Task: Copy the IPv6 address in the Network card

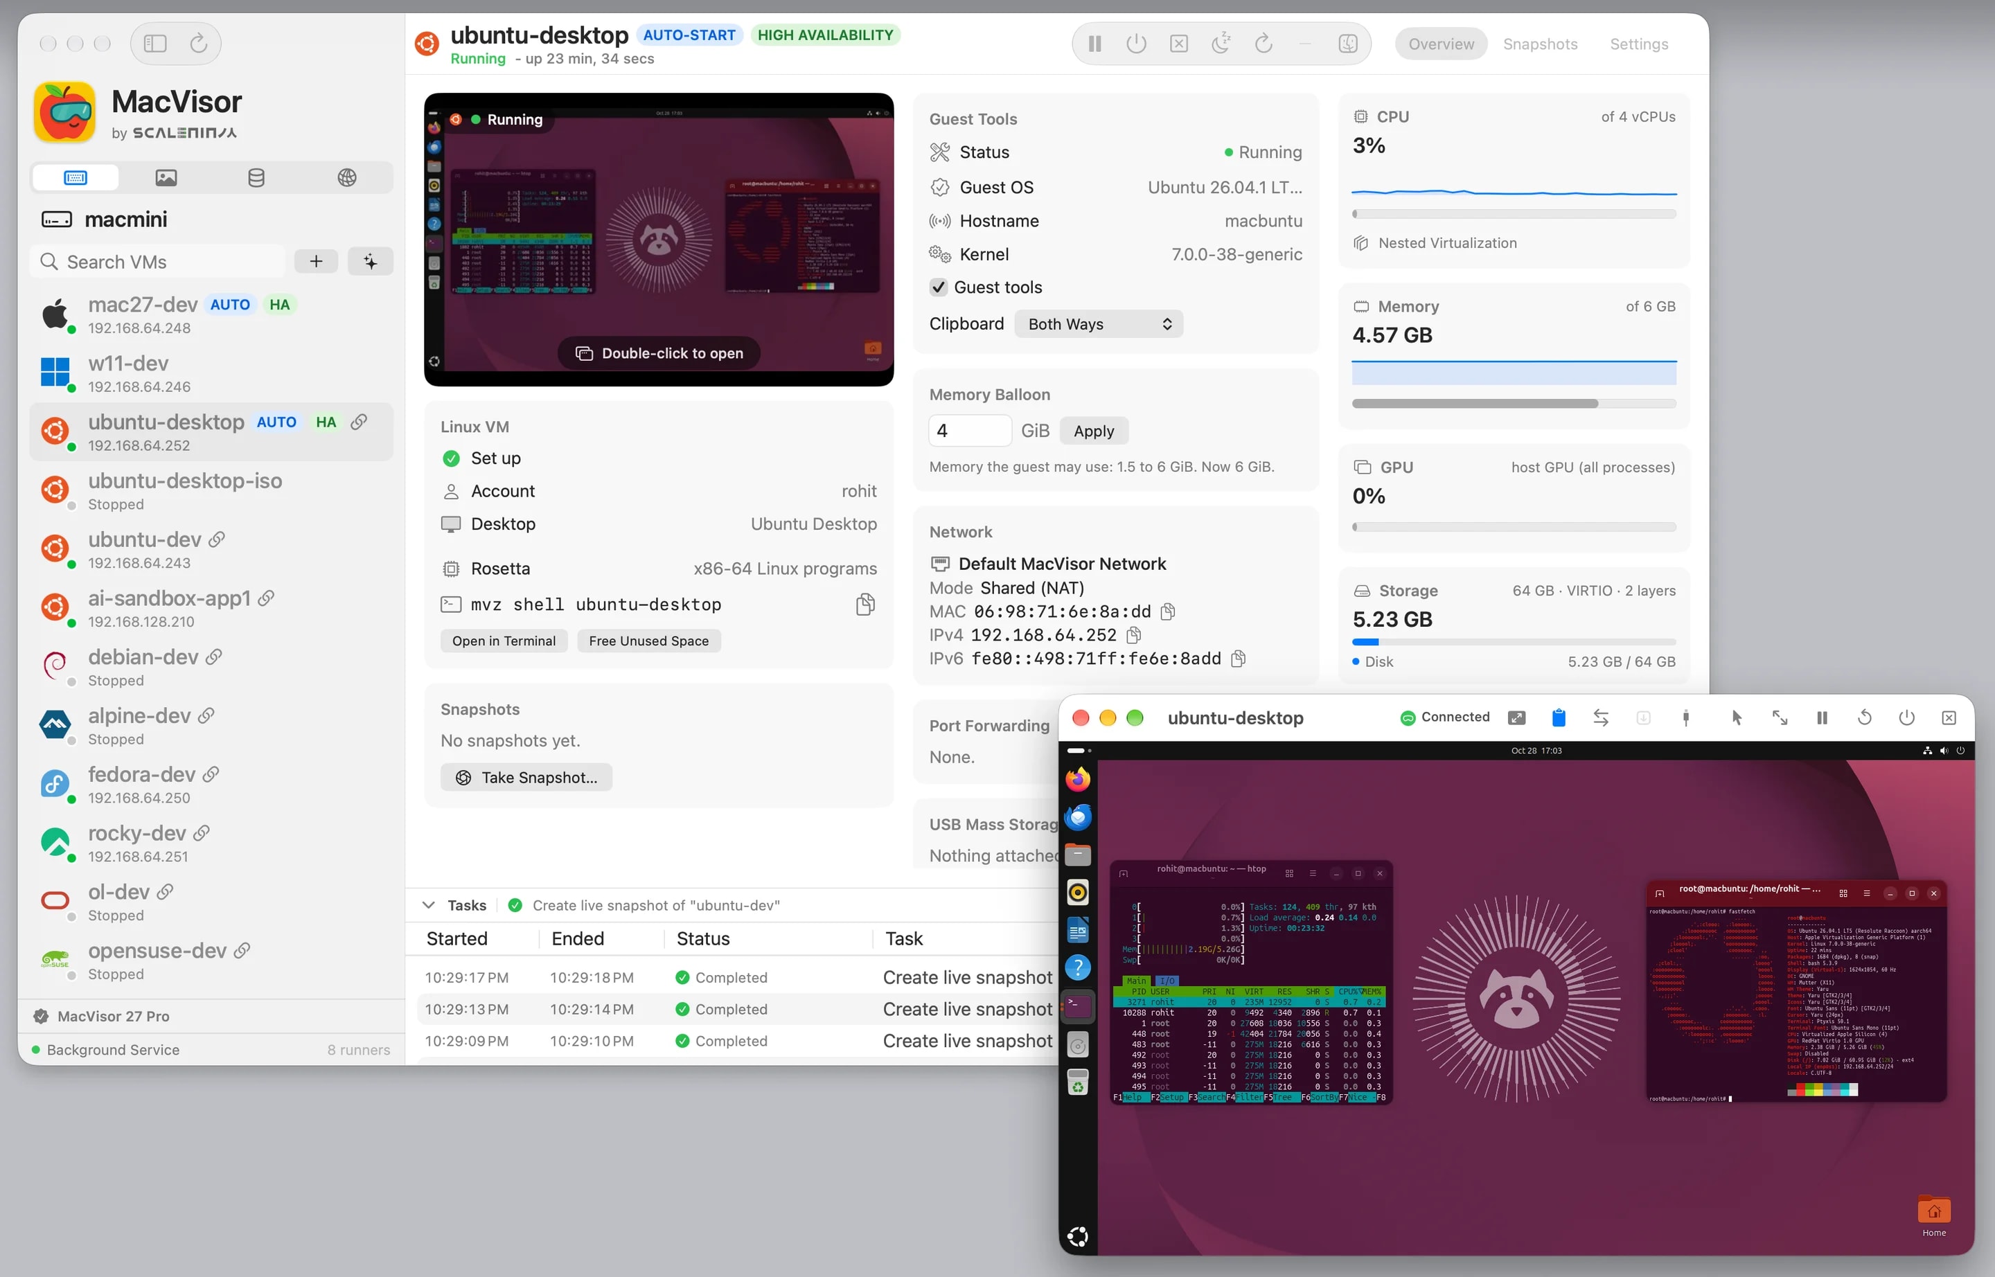Action: (x=1239, y=659)
